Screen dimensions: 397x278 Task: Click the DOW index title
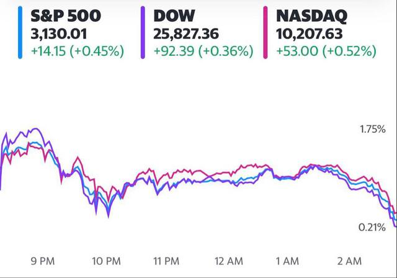click(x=174, y=16)
